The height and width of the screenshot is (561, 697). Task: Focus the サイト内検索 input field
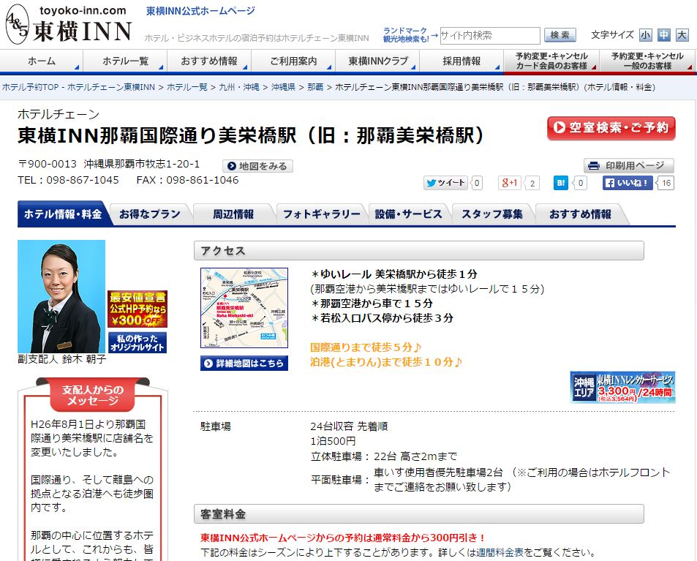pos(490,36)
